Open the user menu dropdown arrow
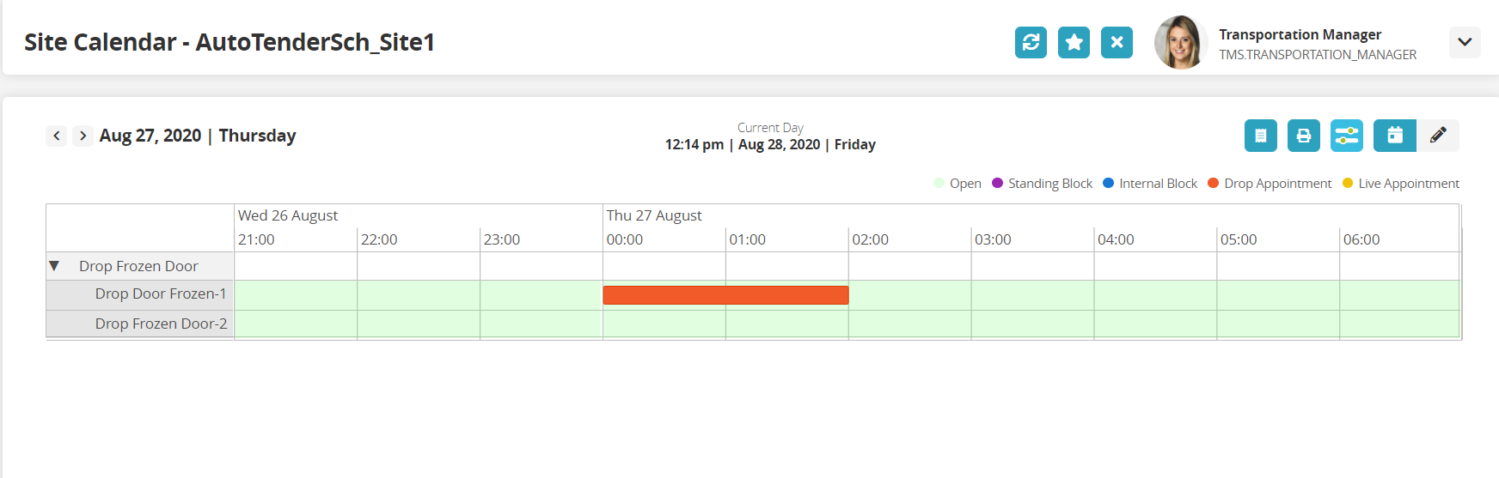This screenshot has height=478, width=1499. (x=1465, y=42)
